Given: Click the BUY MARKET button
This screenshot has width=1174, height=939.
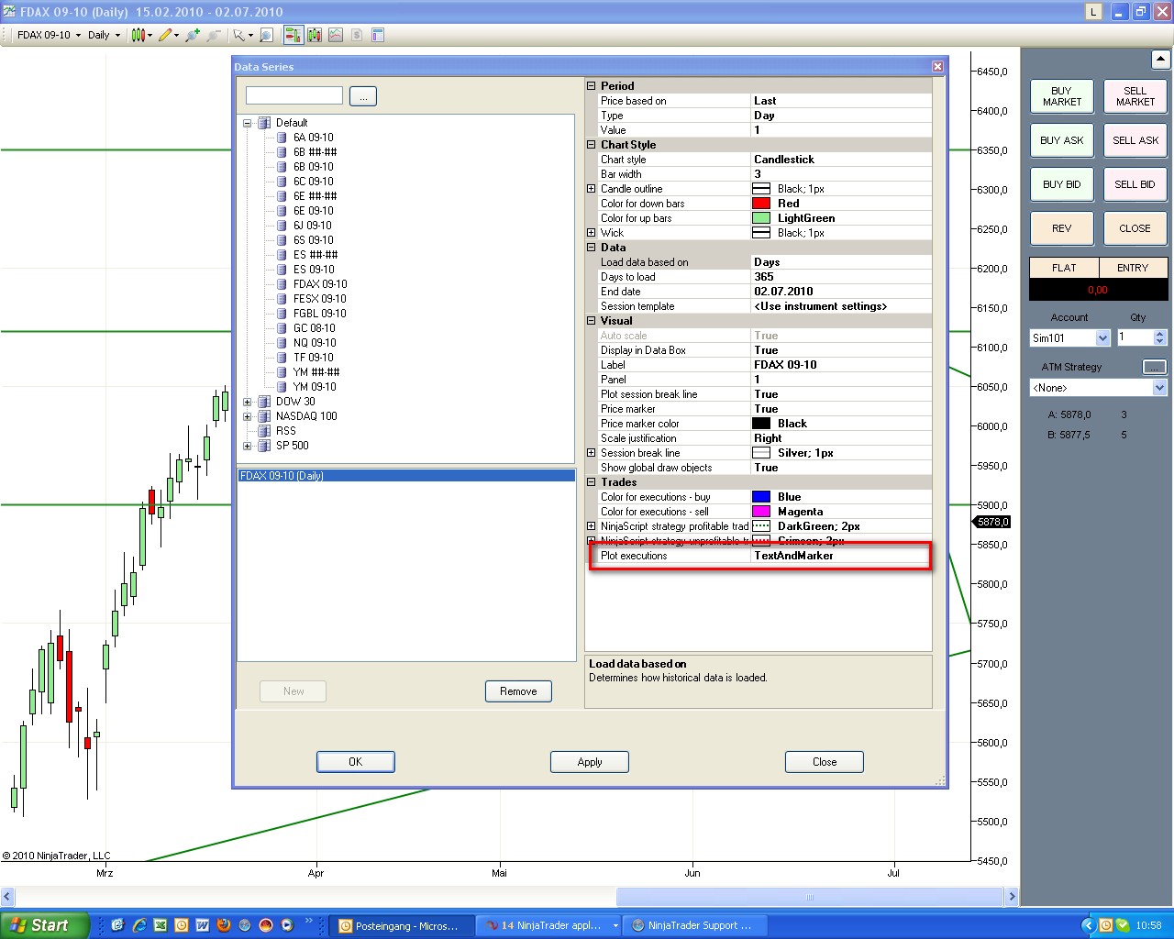Looking at the screenshot, I should pos(1062,96).
